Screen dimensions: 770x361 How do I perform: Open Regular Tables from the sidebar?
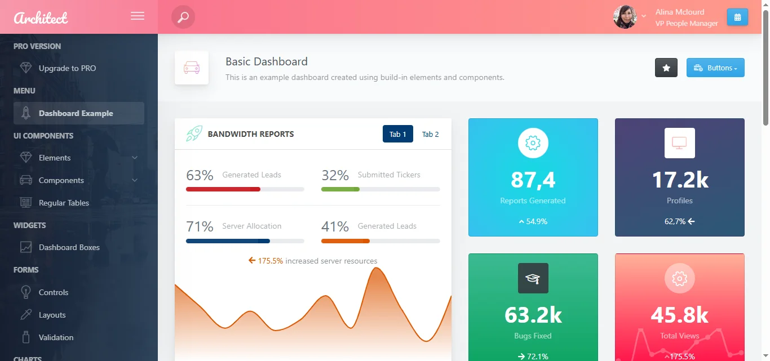(64, 203)
